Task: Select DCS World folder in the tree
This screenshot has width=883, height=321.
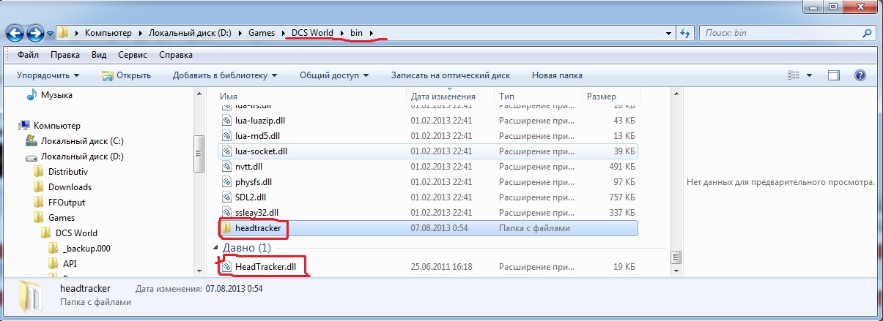Action: 76,233
